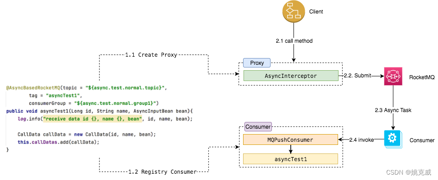Click the '2.1 call method' label
The width and height of the screenshot is (438, 180).
294,41
